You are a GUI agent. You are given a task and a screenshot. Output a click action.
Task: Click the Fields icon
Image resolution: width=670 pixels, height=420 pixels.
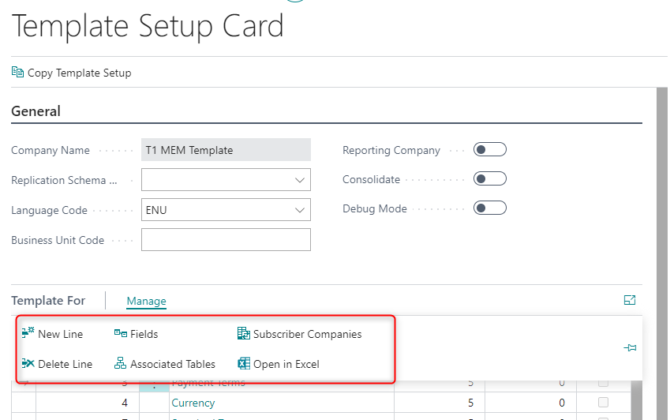[121, 333]
